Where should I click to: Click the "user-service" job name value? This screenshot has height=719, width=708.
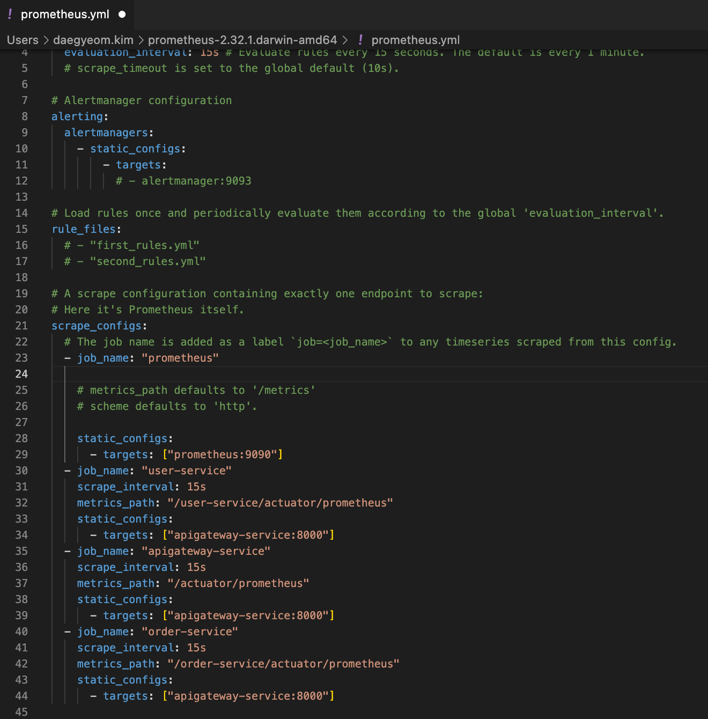[x=187, y=471]
